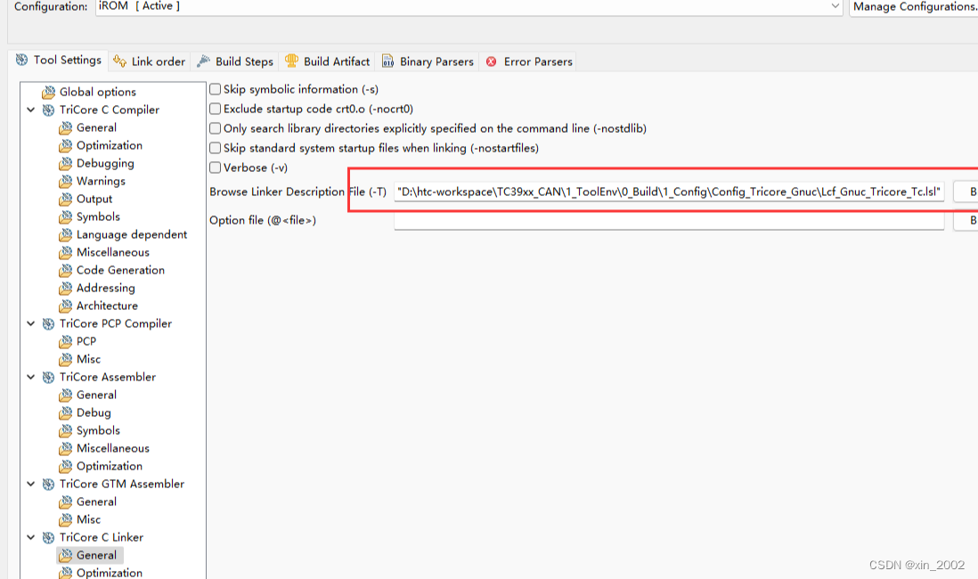Image resolution: width=978 pixels, height=579 pixels.
Task: Select the Architecture tree label
Action: 107,306
